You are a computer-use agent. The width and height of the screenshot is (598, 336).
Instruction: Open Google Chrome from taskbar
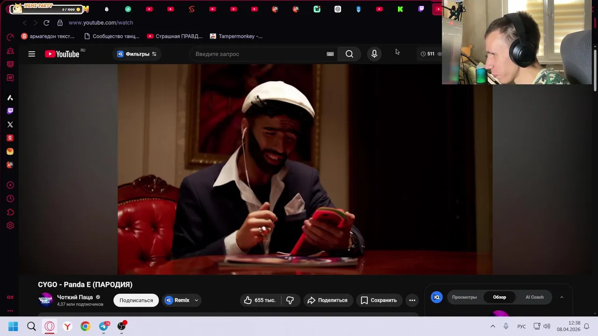85,326
